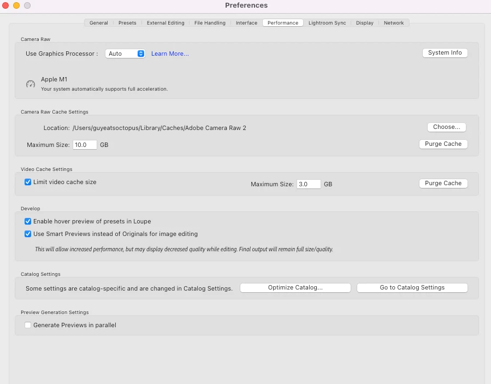Open the Use Graphics Processor dropdown
491x384 pixels.
point(125,54)
